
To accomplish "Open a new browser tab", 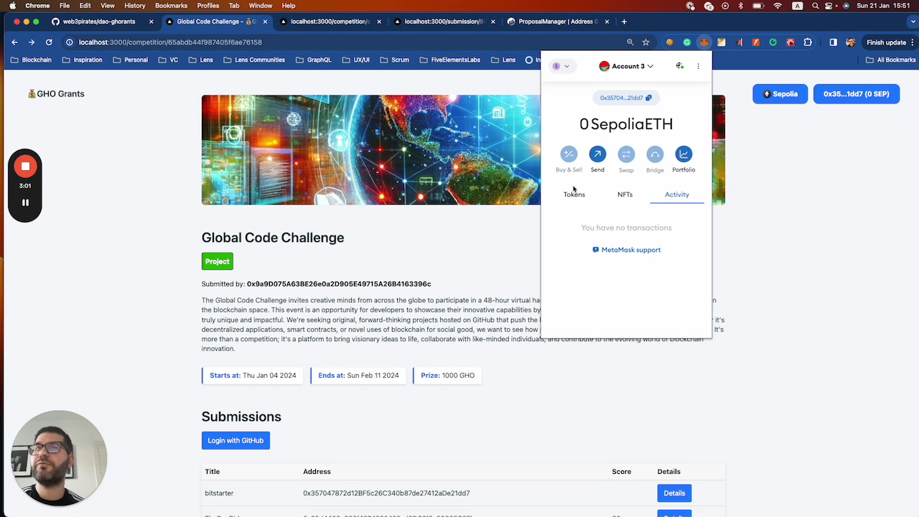I will [x=624, y=22].
